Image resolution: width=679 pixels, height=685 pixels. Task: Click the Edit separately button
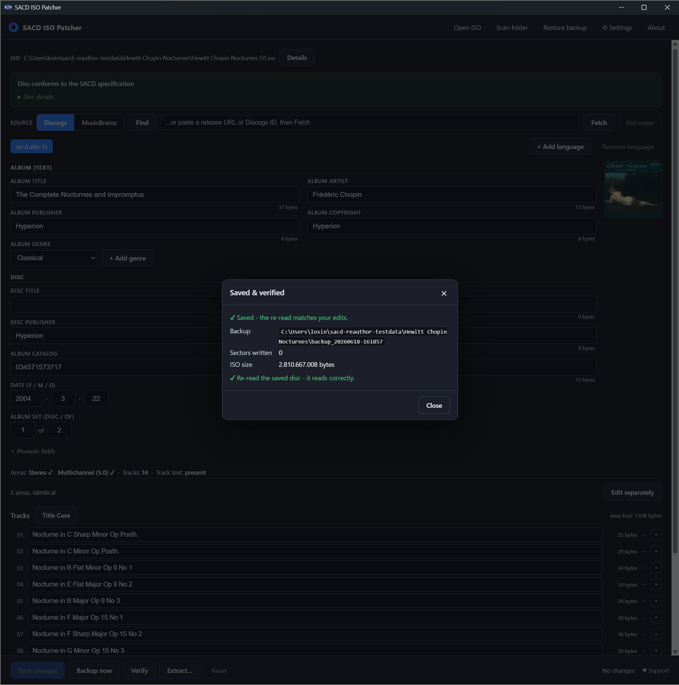tap(632, 492)
